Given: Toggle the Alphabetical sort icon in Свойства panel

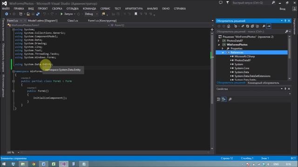Looking at the screenshot, I should (x=224, y=99).
